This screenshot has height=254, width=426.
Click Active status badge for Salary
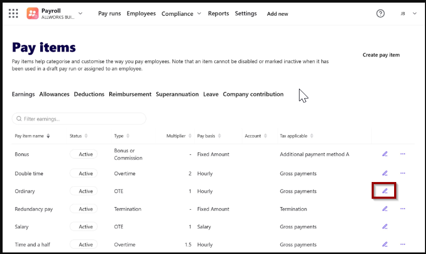tap(84, 227)
